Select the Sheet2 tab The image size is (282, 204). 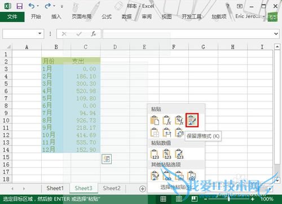coord(112,188)
